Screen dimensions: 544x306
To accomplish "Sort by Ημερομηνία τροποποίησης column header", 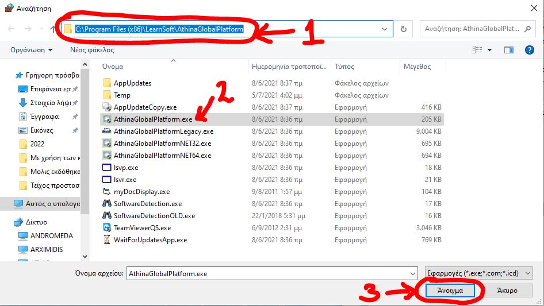I will 289,67.
